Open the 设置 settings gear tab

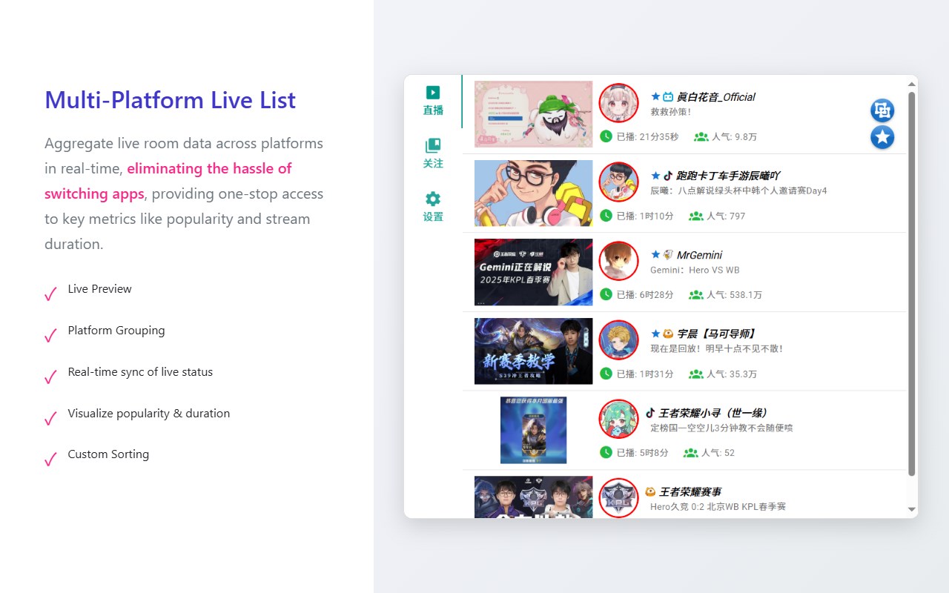click(433, 208)
